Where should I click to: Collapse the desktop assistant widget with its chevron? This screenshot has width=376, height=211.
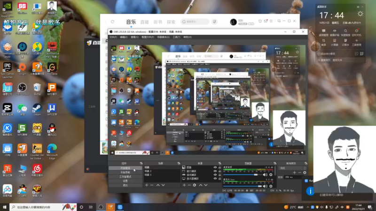click(x=362, y=7)
